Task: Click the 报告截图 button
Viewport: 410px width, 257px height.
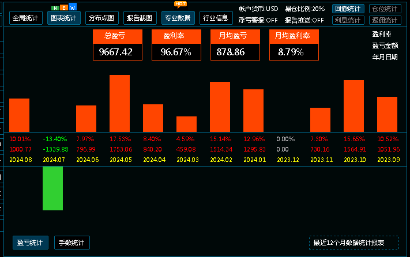Action: [139, 18]
